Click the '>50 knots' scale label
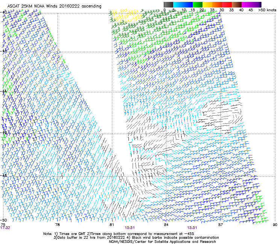This screenshot has width=278, height=244. [x=267, y=10]
